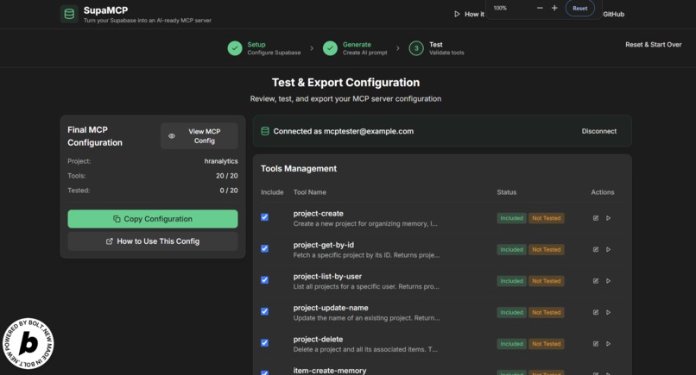This screenshot has height=375, width=696.
Task: Click the Included badge for project-create
Action: pos(512,218)
